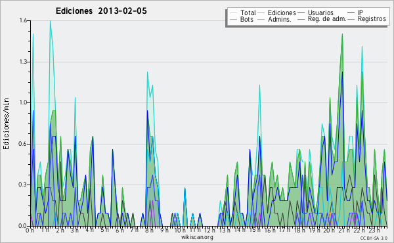Screen dimensions: 394x243
Task: Click the 'Ediciones' legend label
Action: tap(282, 12)
